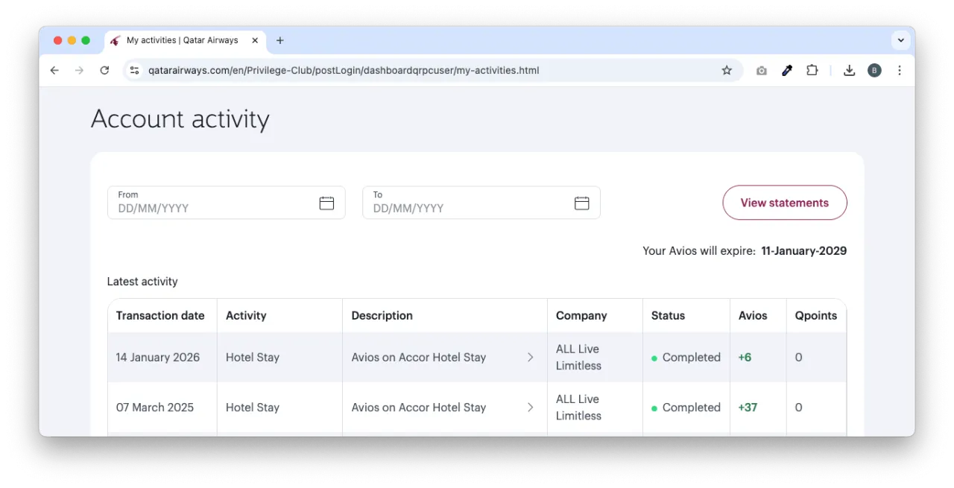Click "ALL Live Limitless" in 14 January 2026 row
Screen dimensions: 954x488
[578, 358]
